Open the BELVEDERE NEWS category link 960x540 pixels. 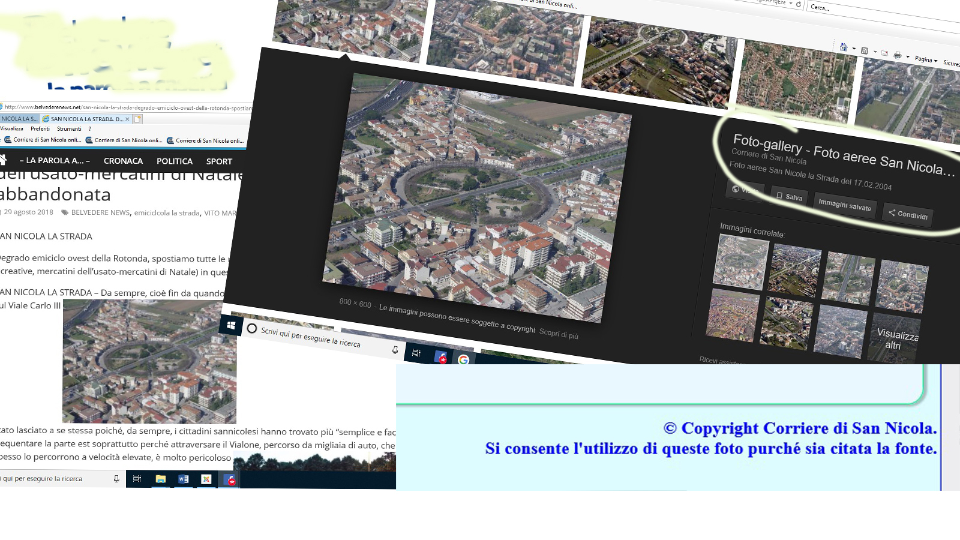tap(100, 212)
